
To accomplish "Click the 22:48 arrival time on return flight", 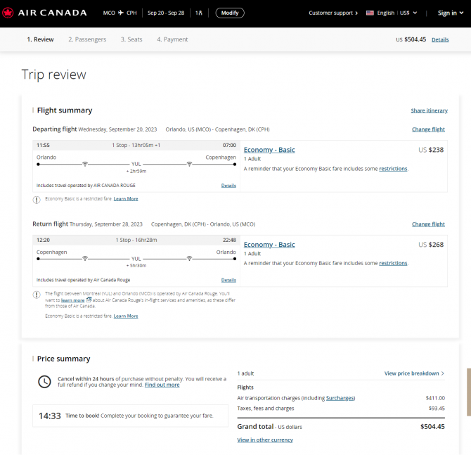I will [x=229, y=240].
